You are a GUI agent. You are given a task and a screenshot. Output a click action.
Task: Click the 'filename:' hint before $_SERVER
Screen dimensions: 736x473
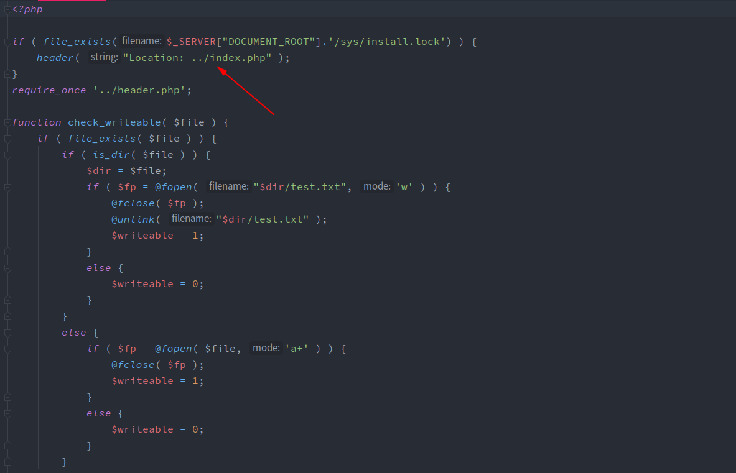(x=142, y=42)
